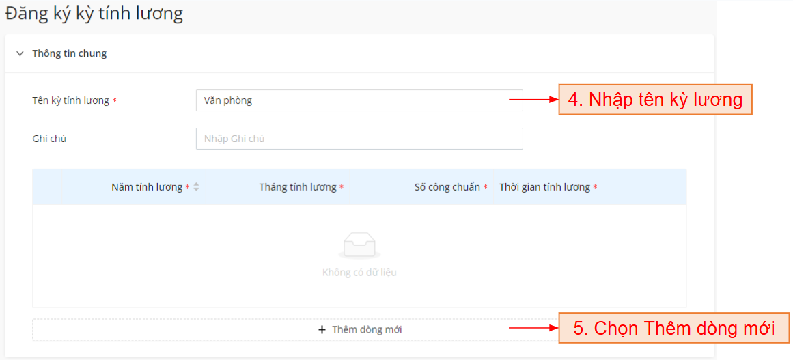Click the empty inbox icon in the table
This screenshot has height=360, width=793.
pyautogui.click(x=359, y=245)
